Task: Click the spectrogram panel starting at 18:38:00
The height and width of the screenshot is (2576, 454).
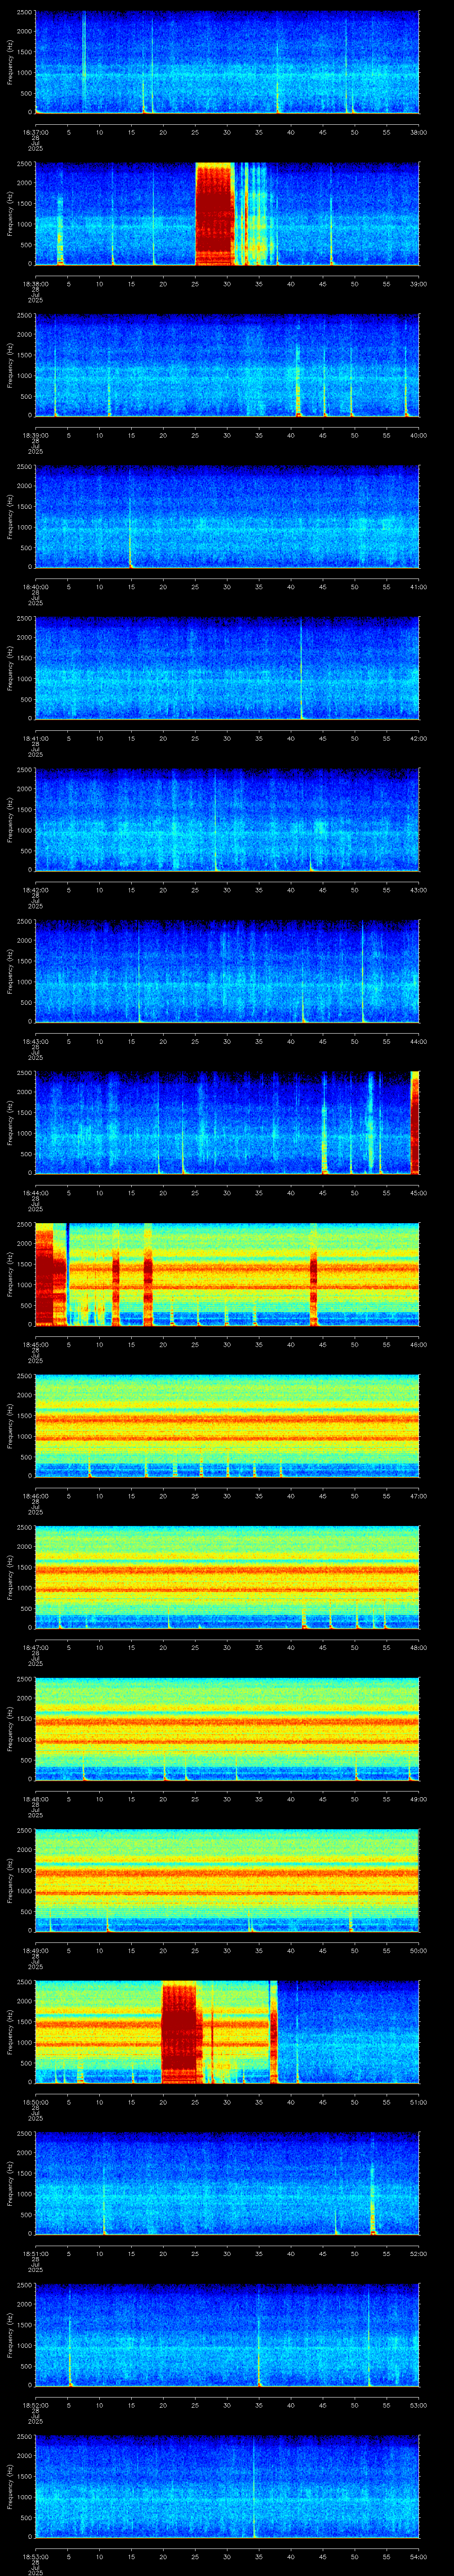Action: coord(227,213)
